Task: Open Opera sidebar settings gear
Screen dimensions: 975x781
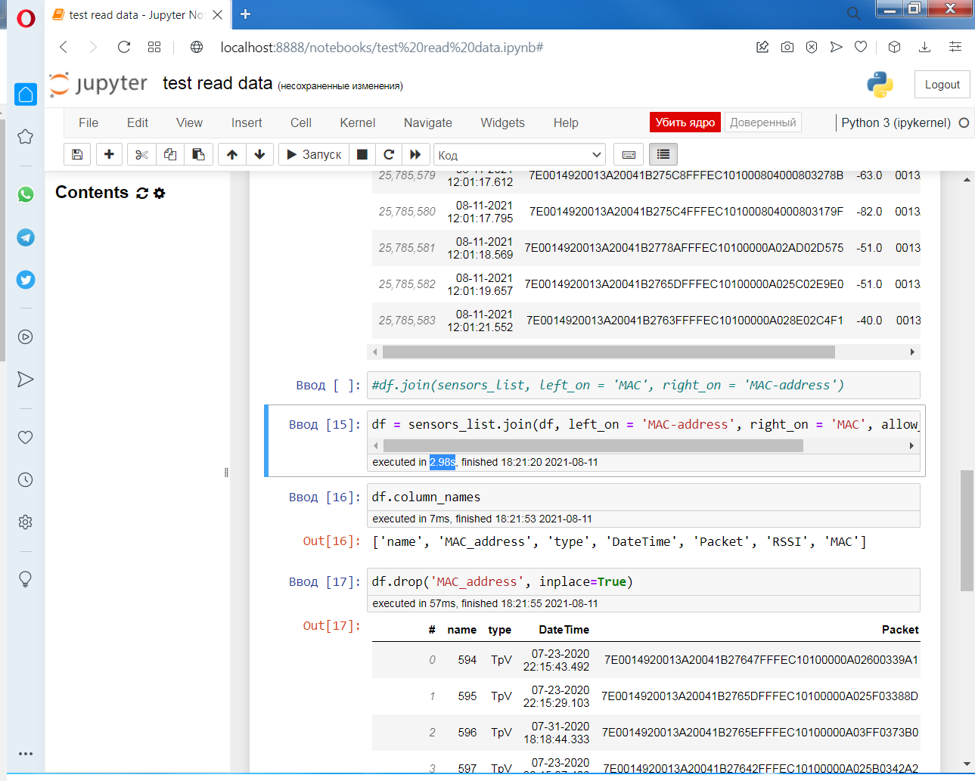Action: coord(26,522)
